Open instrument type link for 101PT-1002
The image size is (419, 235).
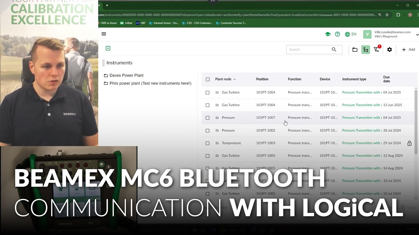pos(362,131)
